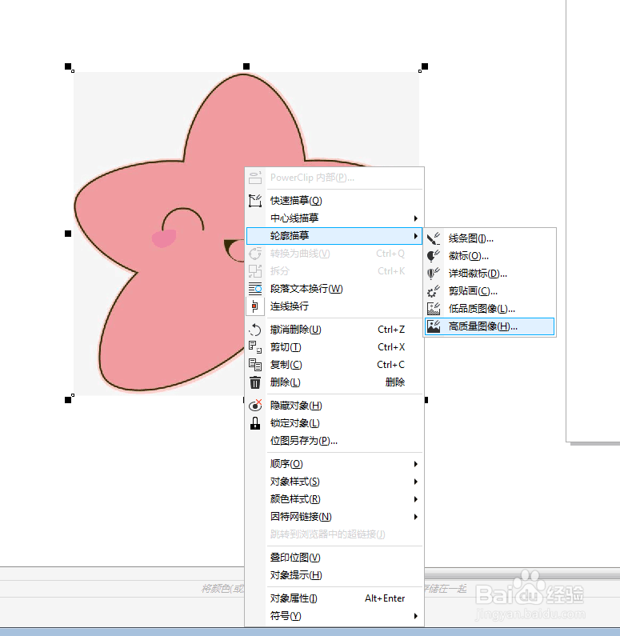Click the High Quality Image icon
The width and height of the screenshot is (620, 636).
(x=434, y=326)
